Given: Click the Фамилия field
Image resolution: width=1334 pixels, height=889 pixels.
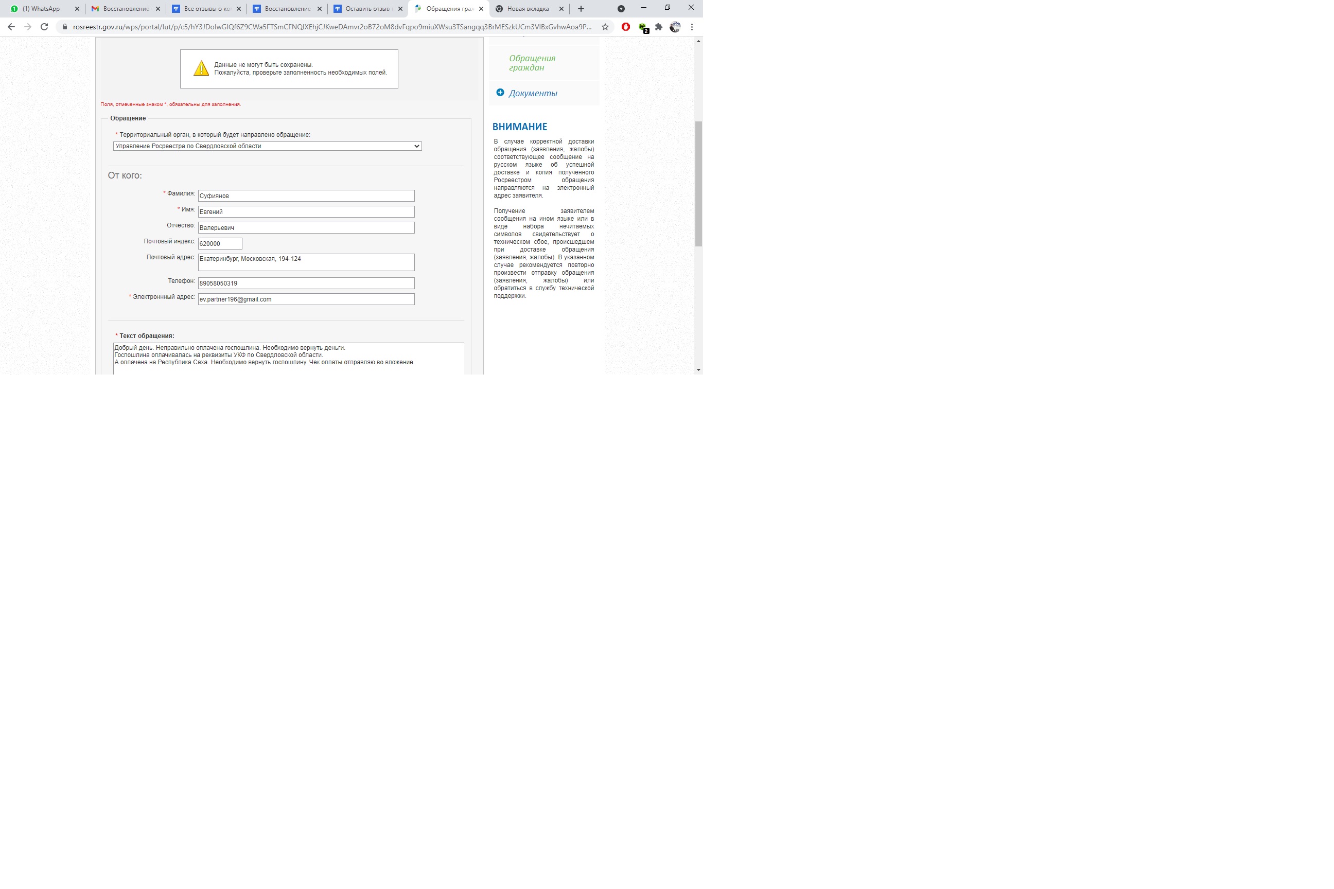Looking at the screenshot, I should tap(306, 195).
